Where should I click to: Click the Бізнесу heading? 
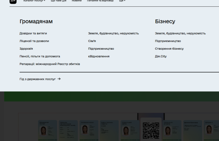[x=165, y=21]
